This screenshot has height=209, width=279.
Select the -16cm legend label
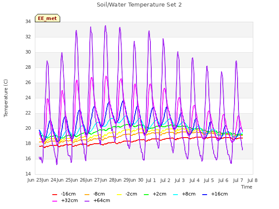(x=68, y=194)
